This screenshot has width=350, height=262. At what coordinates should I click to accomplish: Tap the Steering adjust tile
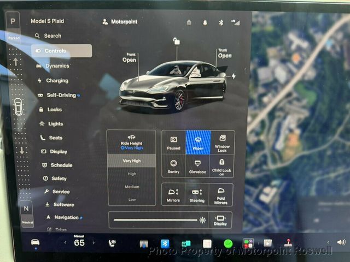[197, 195]
